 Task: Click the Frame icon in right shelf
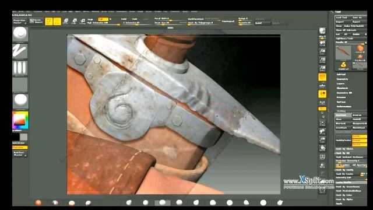(x=322, y=123)
